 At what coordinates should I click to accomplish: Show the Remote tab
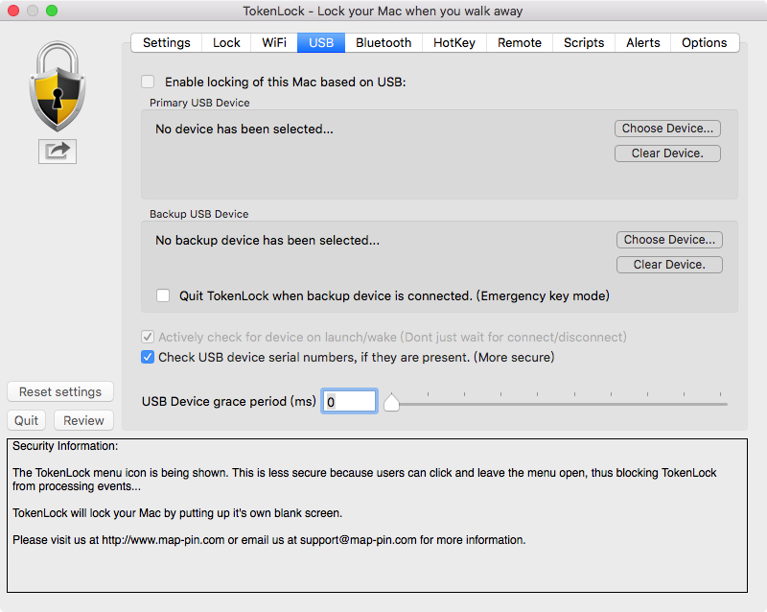[x=520, y=42]
